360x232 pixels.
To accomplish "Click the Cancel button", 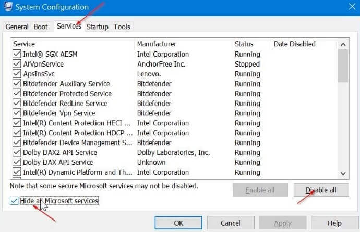I will tap(231, 223).
